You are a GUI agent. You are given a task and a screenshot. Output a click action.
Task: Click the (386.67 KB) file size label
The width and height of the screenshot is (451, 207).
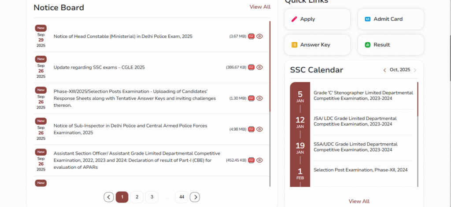pyautogui.click(x=236, y=68)
